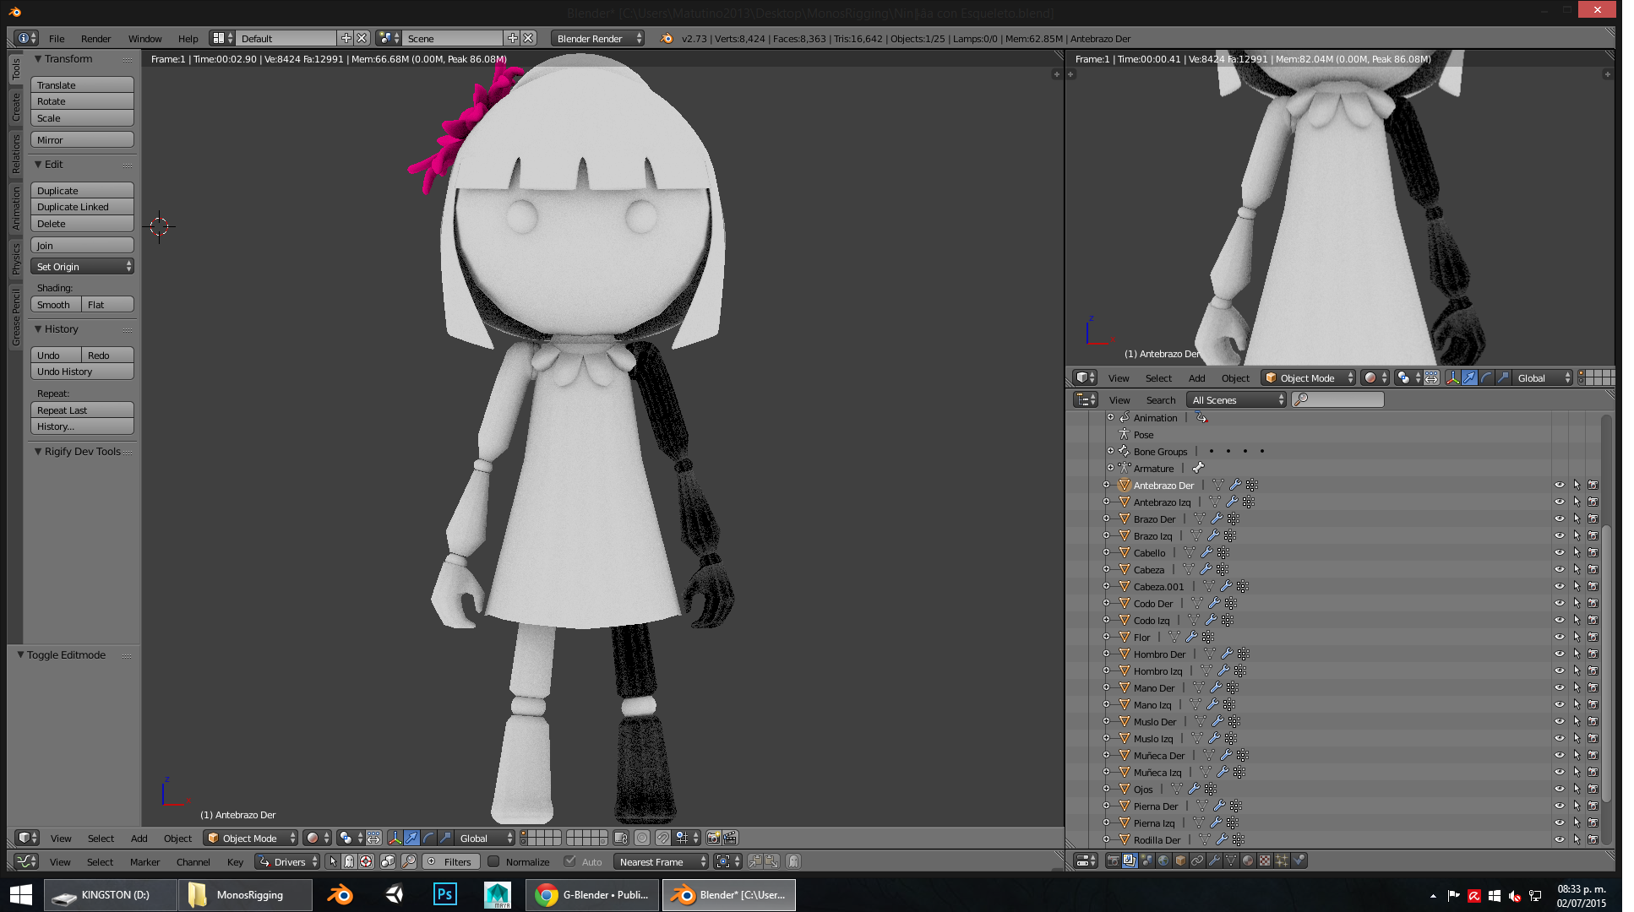Screen dimensions: 1634x912
Task: Switch to the Create tool shelf tab
Action: tap(15, 107)
